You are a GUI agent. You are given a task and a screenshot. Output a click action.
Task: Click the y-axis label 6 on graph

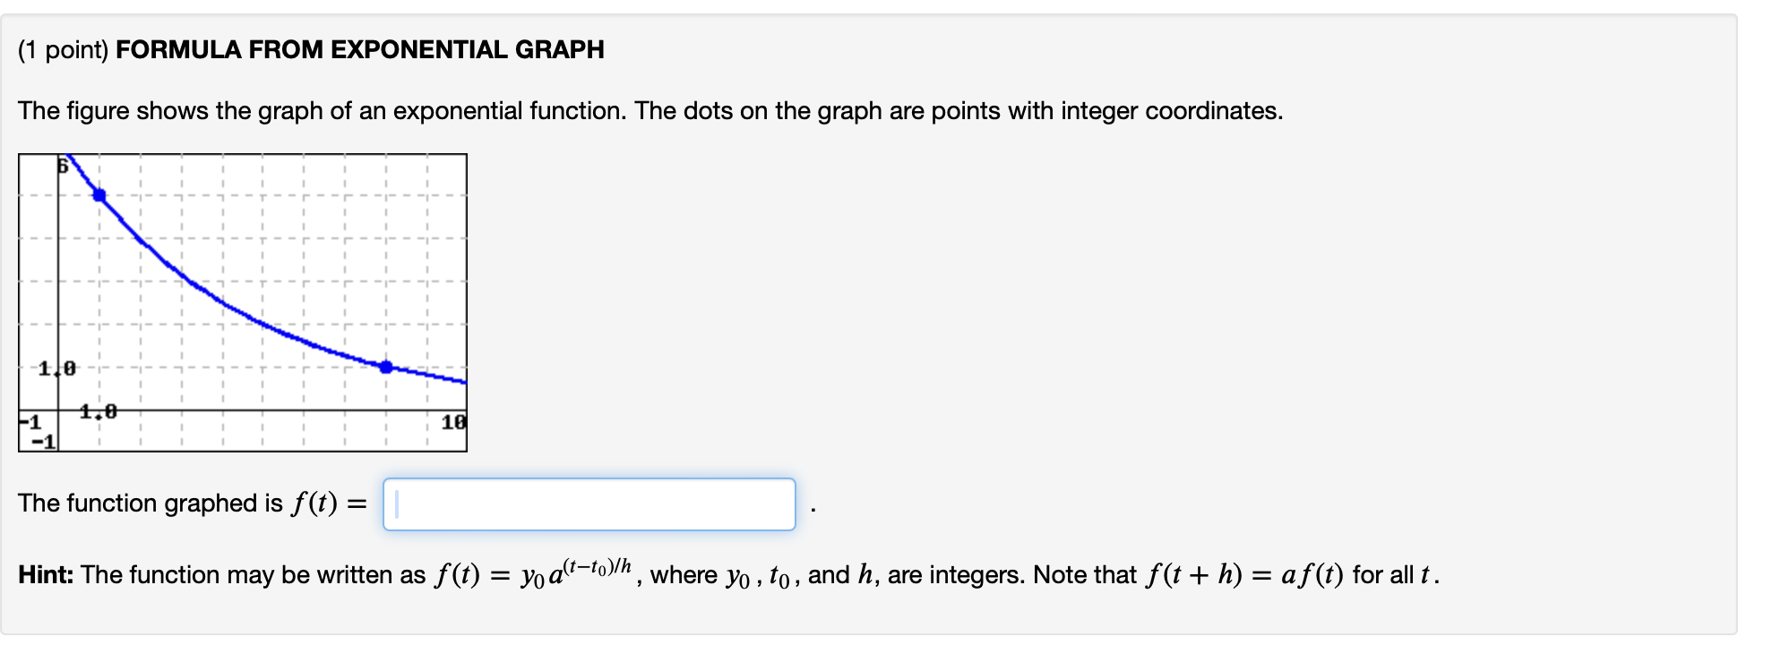tap(62, 166)
